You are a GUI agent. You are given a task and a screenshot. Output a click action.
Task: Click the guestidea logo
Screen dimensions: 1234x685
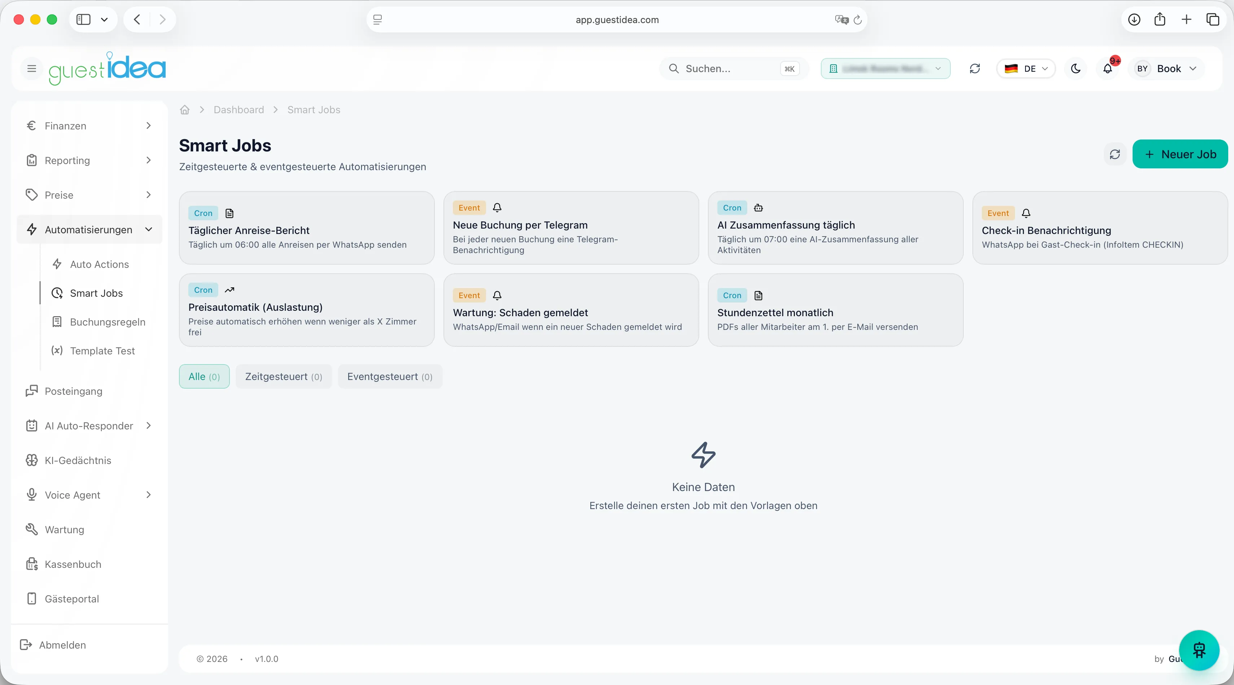[x=107, y=68]
